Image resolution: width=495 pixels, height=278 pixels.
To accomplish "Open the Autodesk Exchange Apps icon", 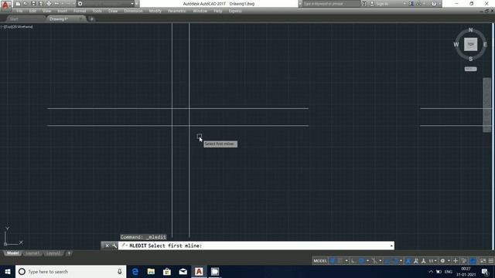I will [x=411, y=4].
